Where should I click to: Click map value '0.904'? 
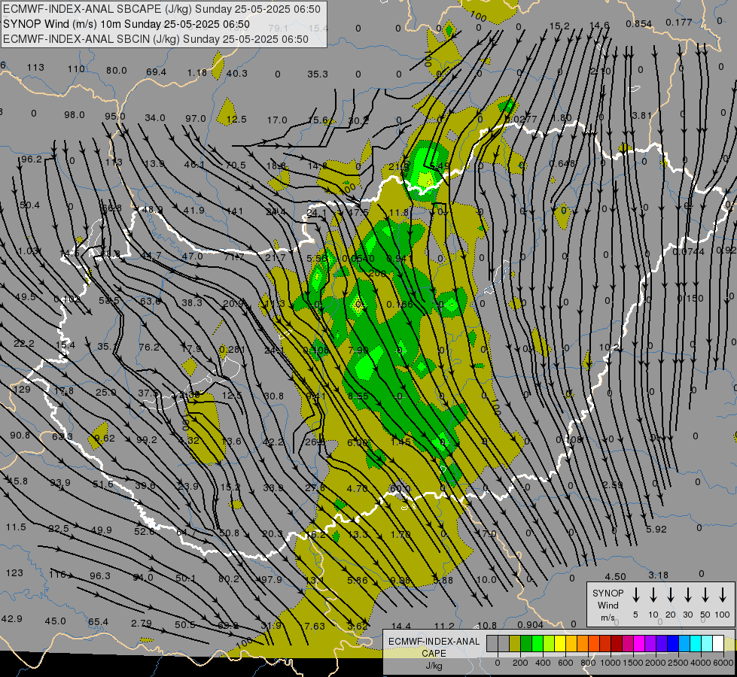click(531, 624)
